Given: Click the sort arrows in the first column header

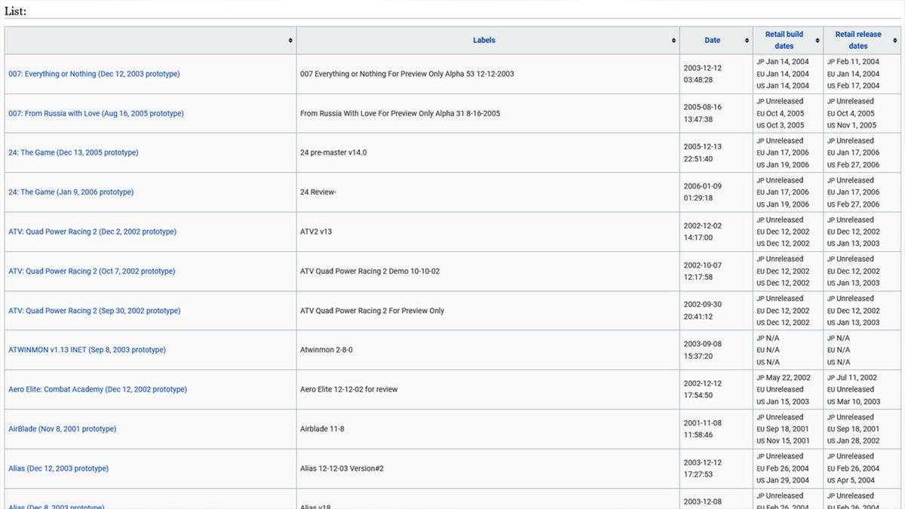Looking at the screenshot, I should (x=290, y=41).
